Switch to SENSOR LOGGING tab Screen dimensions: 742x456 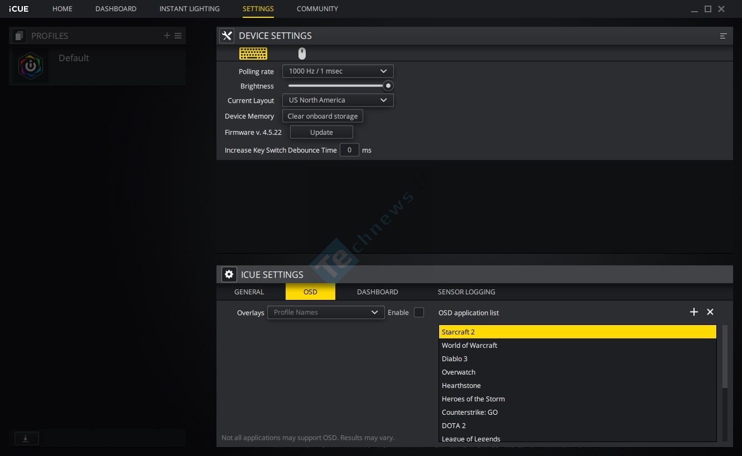click(466, 292)
